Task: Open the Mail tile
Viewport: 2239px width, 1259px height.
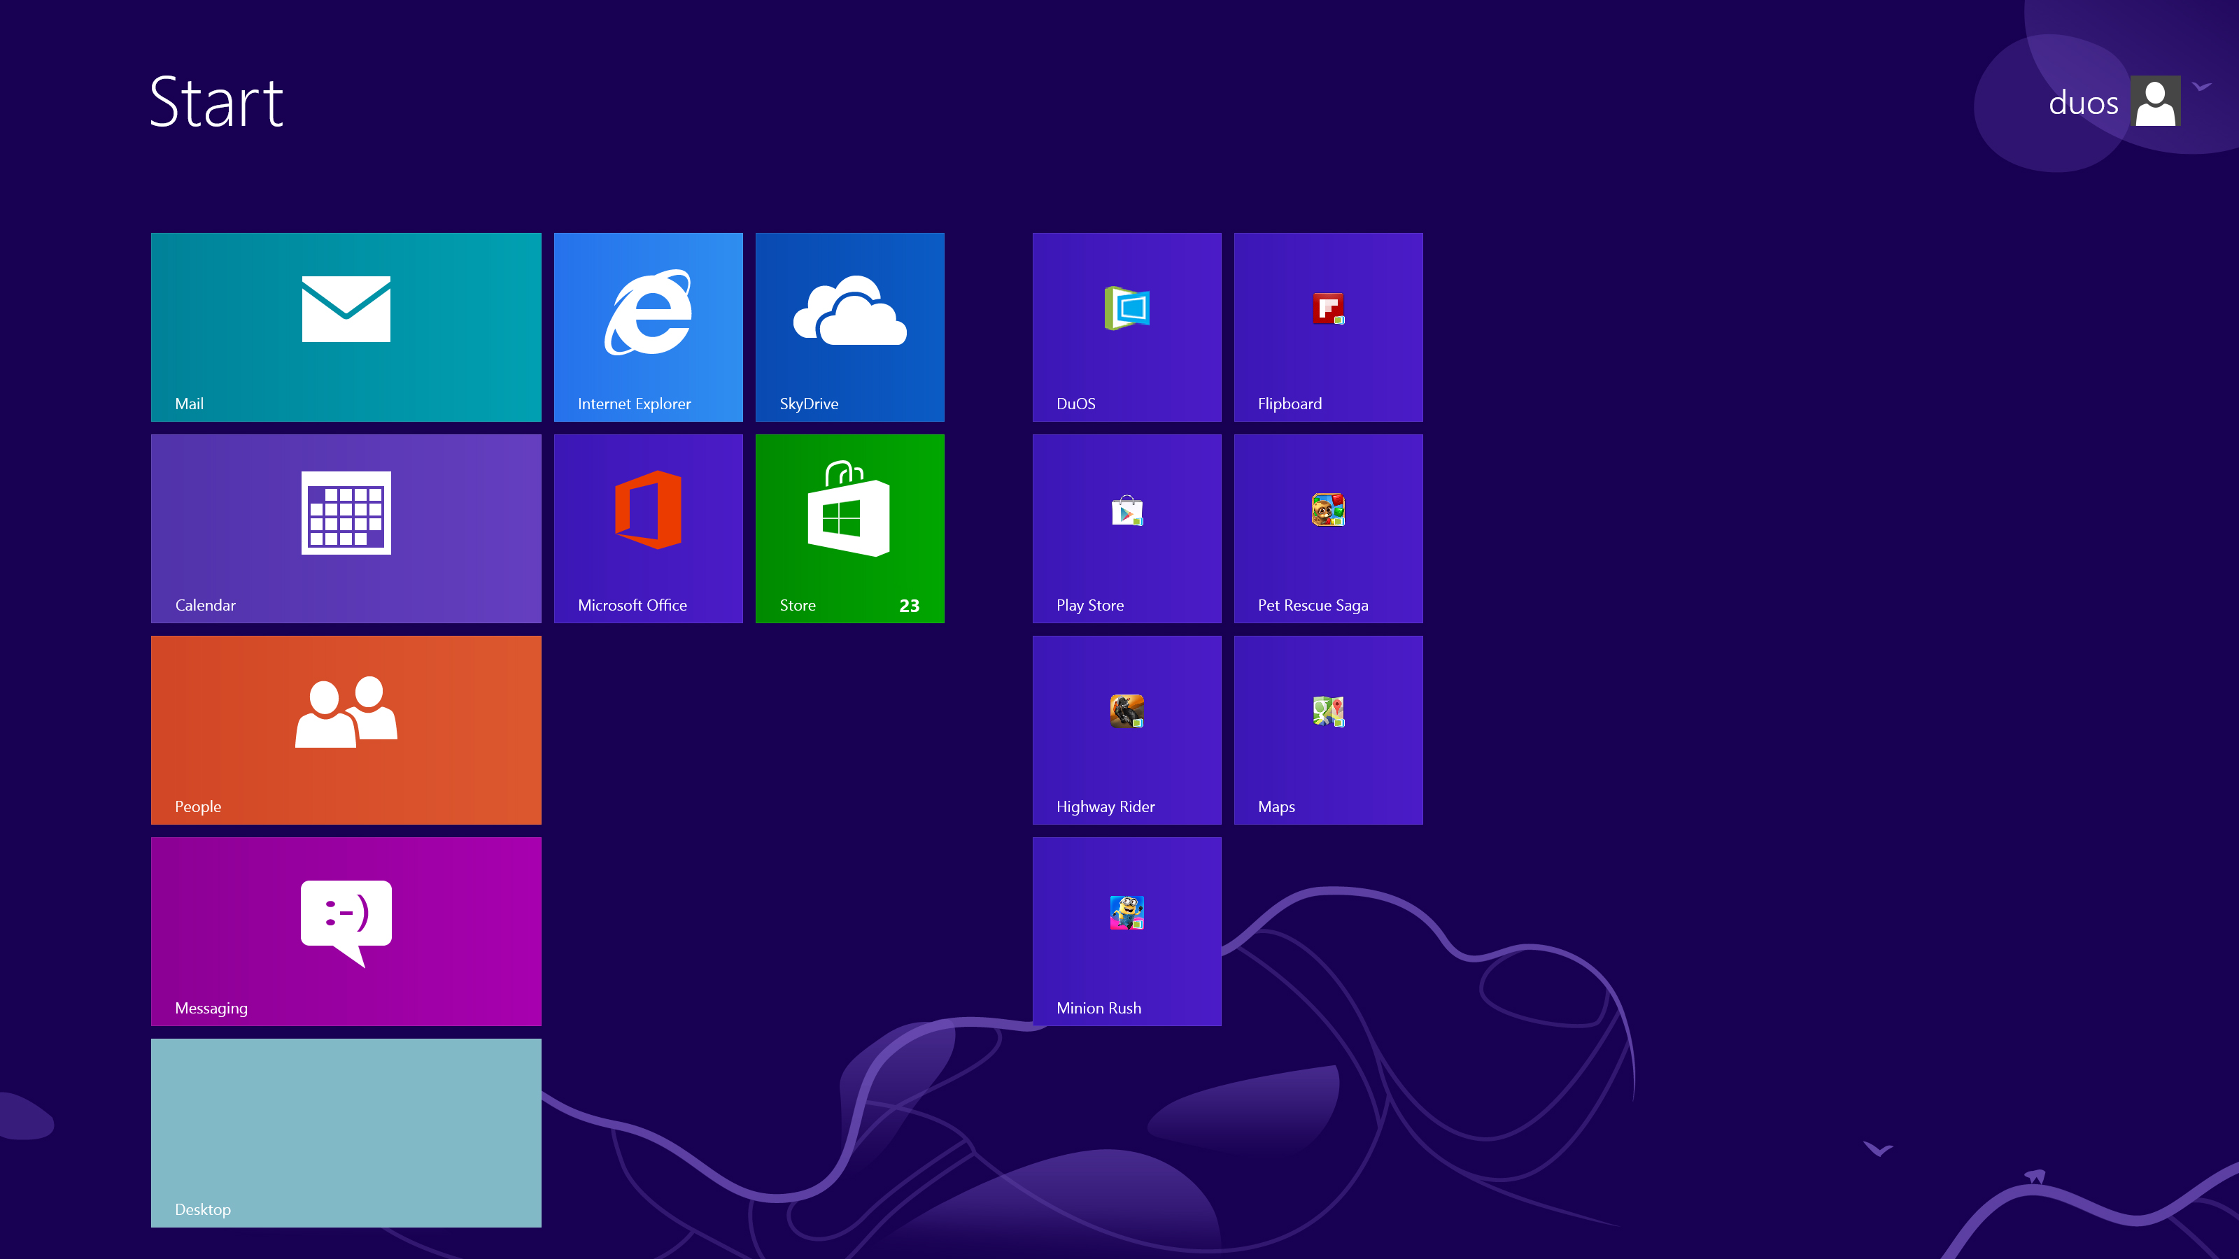Action: 346,327
